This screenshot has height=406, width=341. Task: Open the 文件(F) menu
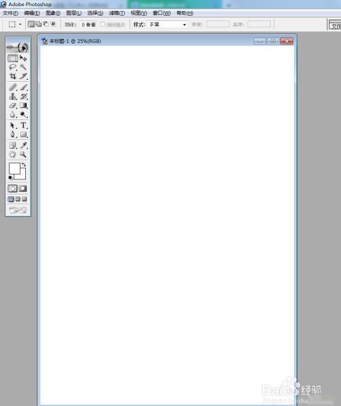[x=10, y=13]
